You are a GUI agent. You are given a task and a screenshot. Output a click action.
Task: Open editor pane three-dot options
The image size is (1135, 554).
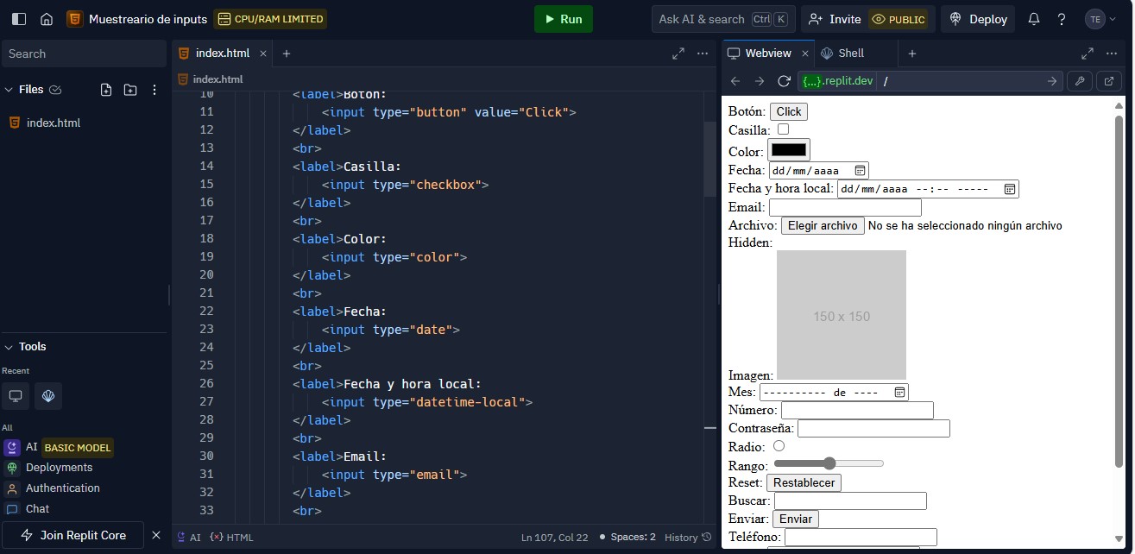[703, 54]
